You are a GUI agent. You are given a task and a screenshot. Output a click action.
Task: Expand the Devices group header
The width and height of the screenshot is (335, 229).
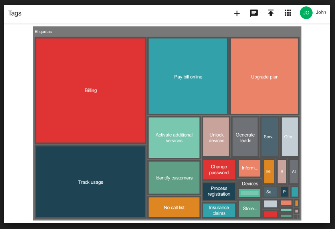click(250, 184)
